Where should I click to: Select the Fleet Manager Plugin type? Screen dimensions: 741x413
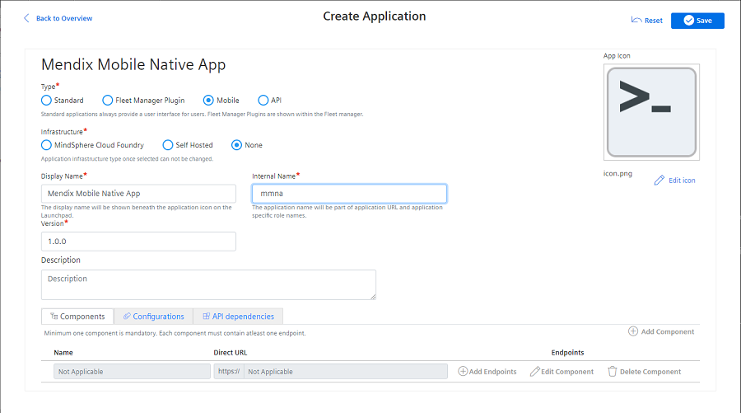coord(107,101)
